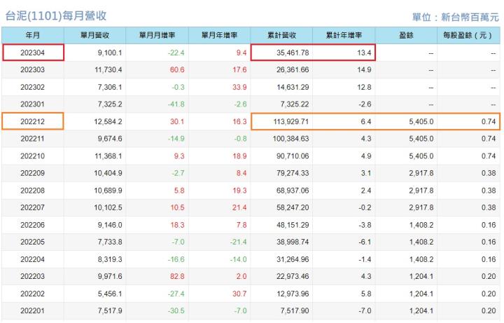Click EPS 0.74 in the 202212 row
The image size is (504, 323).
point(489,122)
